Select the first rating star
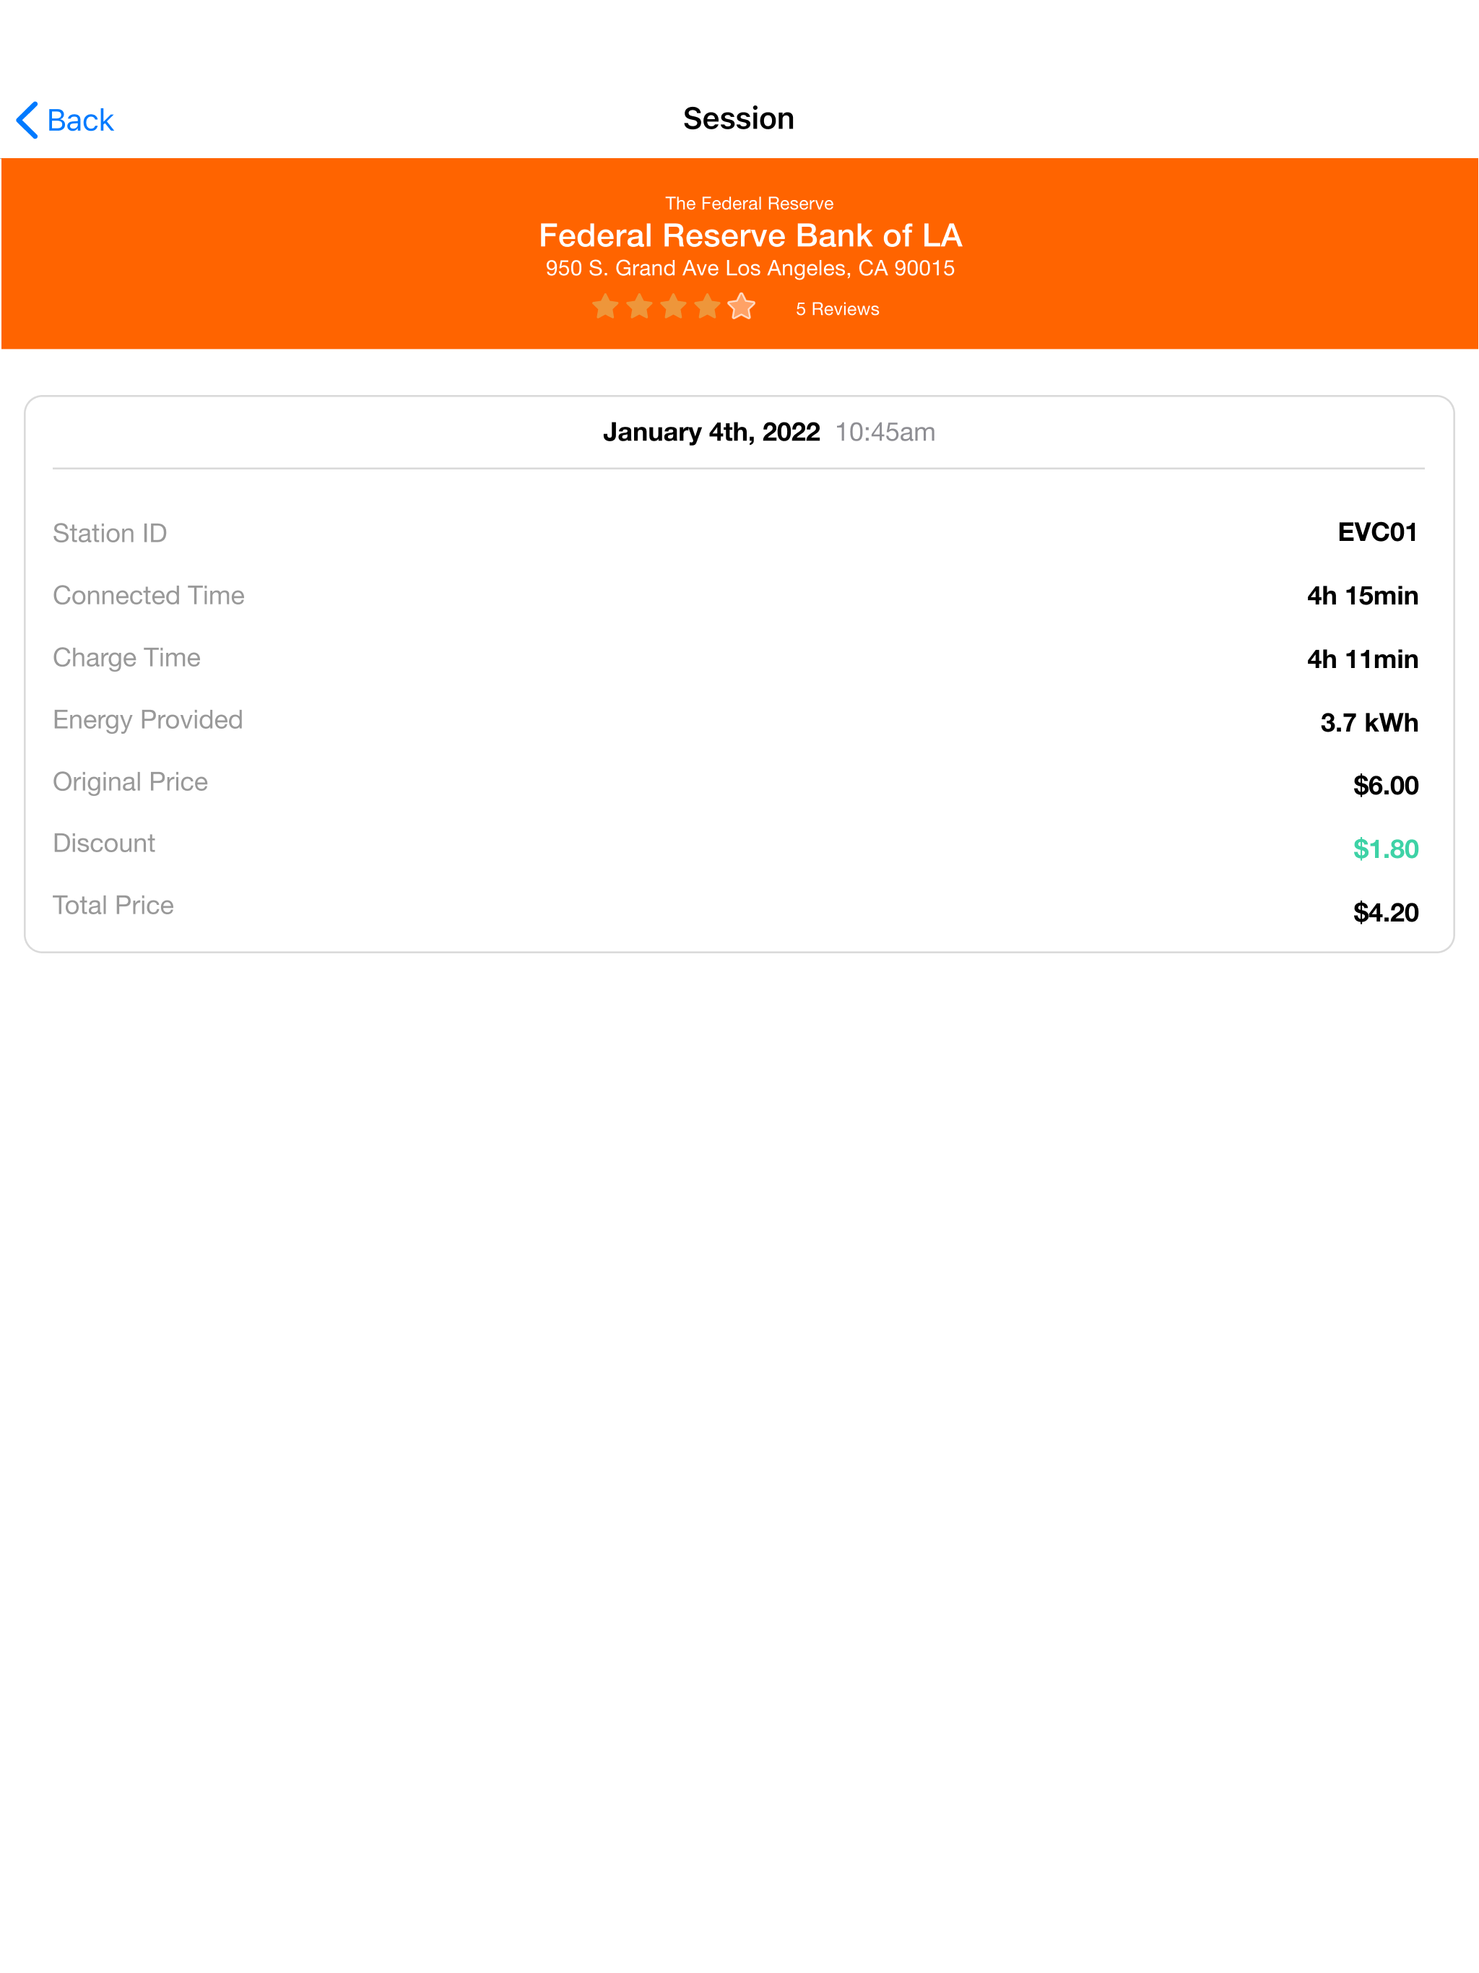 (x=606, y=307)
